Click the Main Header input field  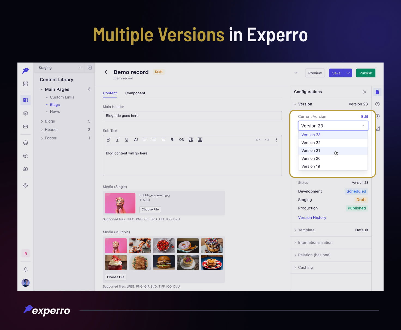pos(192,116)
